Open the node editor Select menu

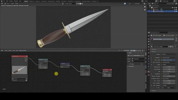(10, 51)
